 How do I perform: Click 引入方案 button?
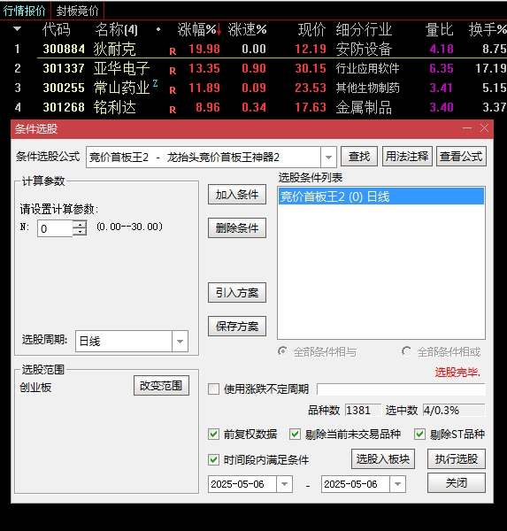(x=237, y=293)
